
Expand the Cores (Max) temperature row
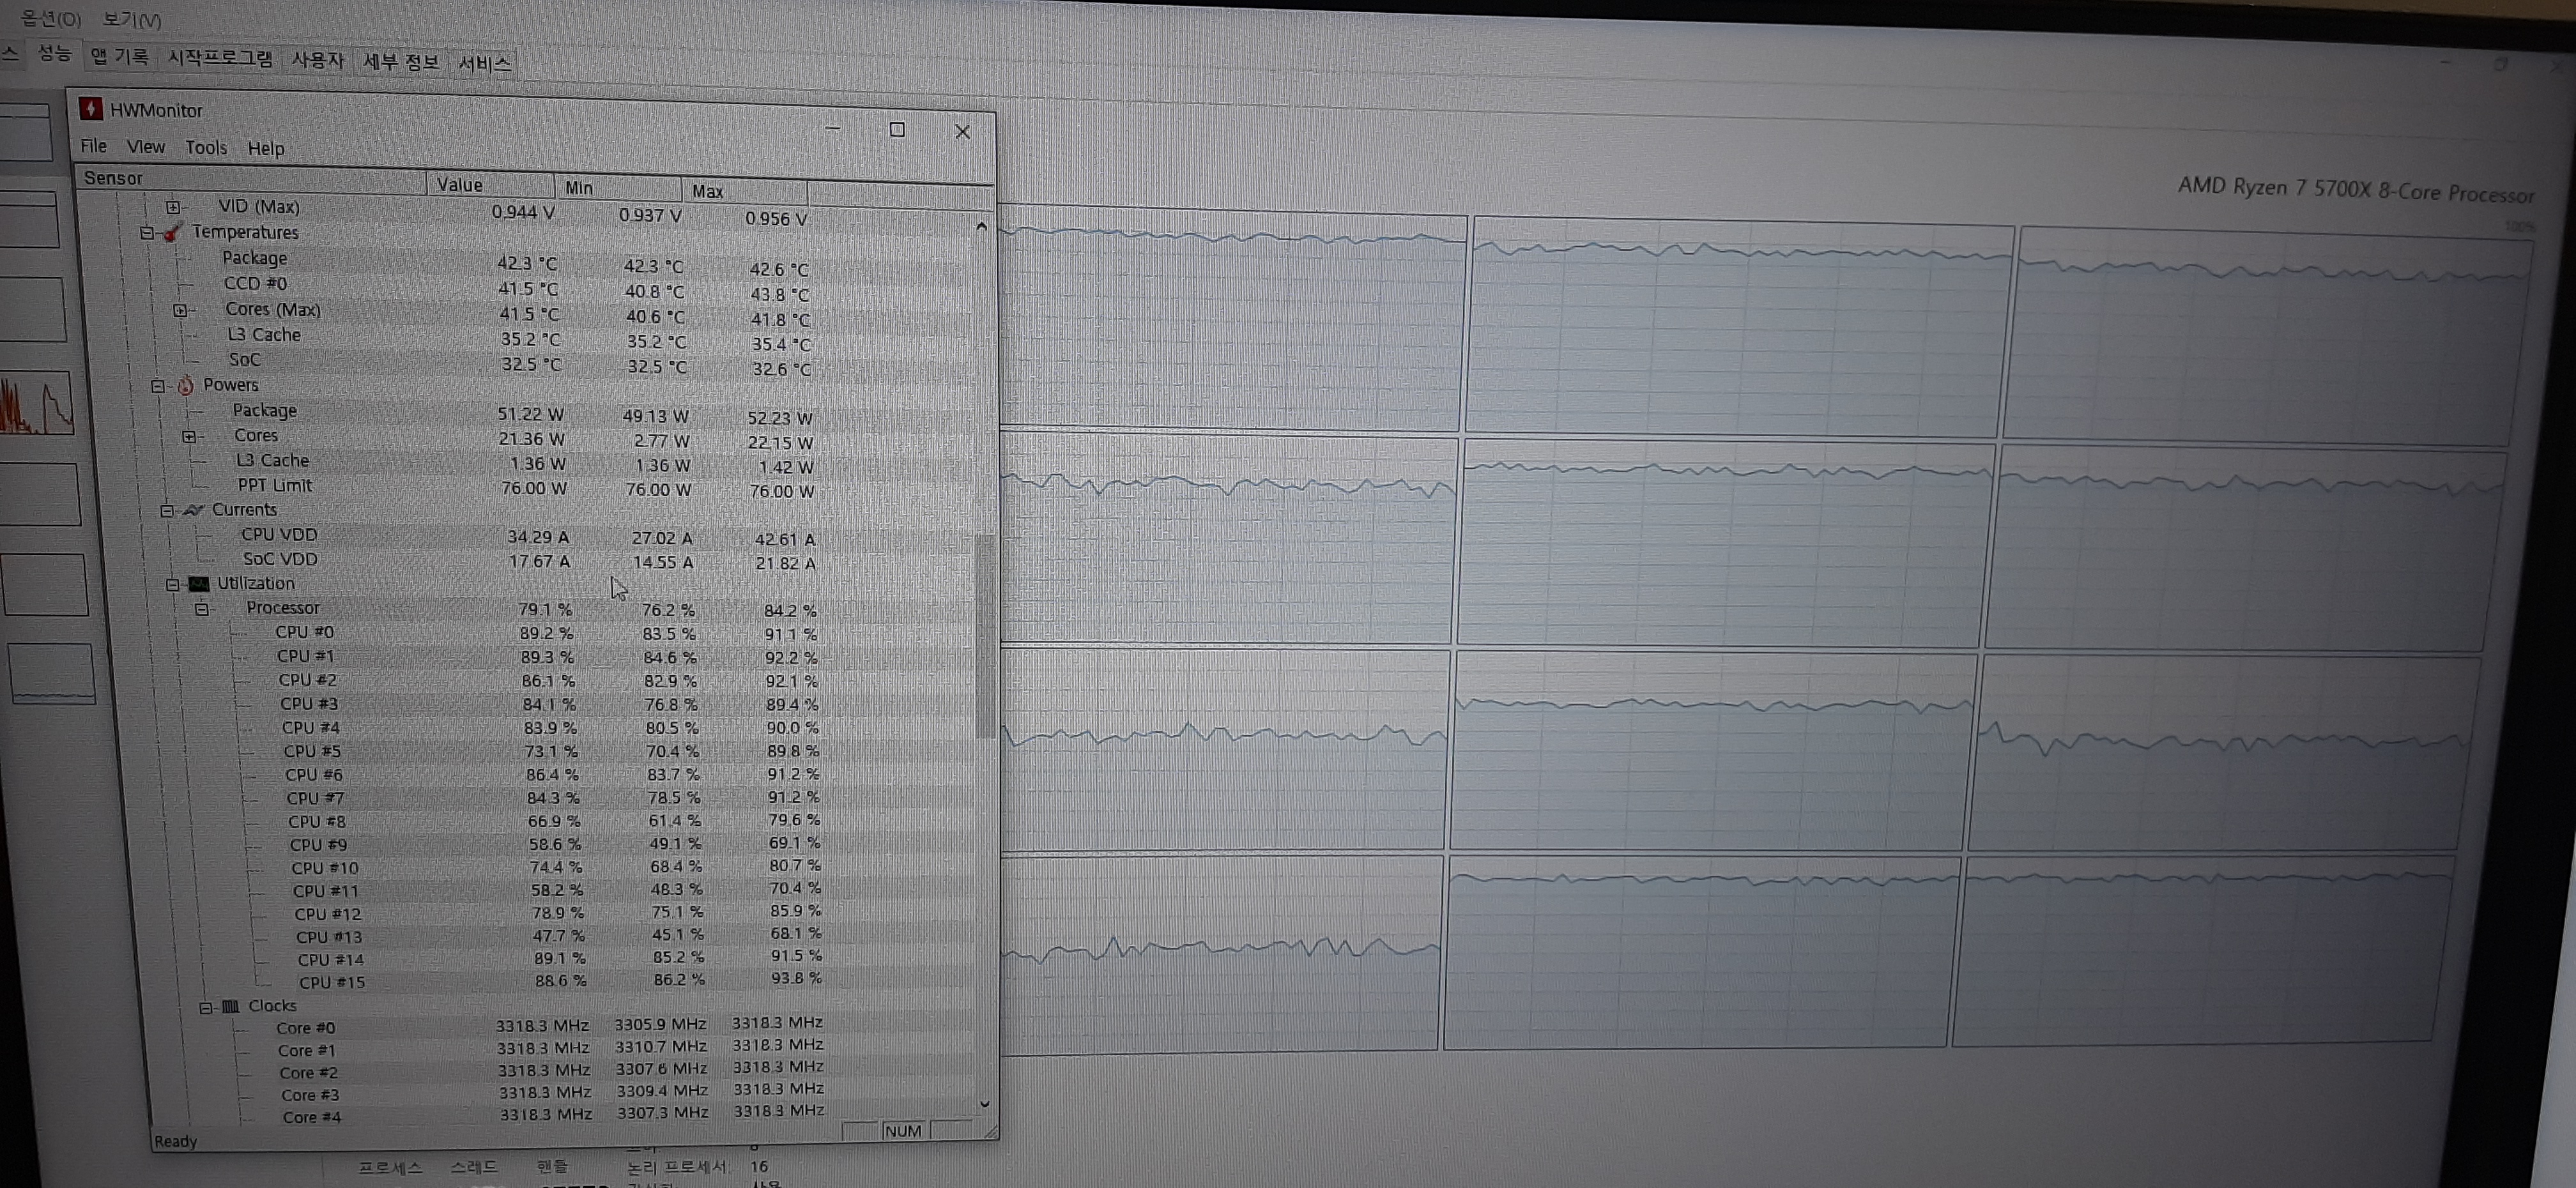(180, 310)
